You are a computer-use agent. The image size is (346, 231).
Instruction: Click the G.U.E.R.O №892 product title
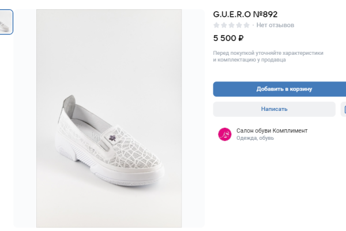pyautogui.click(x=245, y=14)
